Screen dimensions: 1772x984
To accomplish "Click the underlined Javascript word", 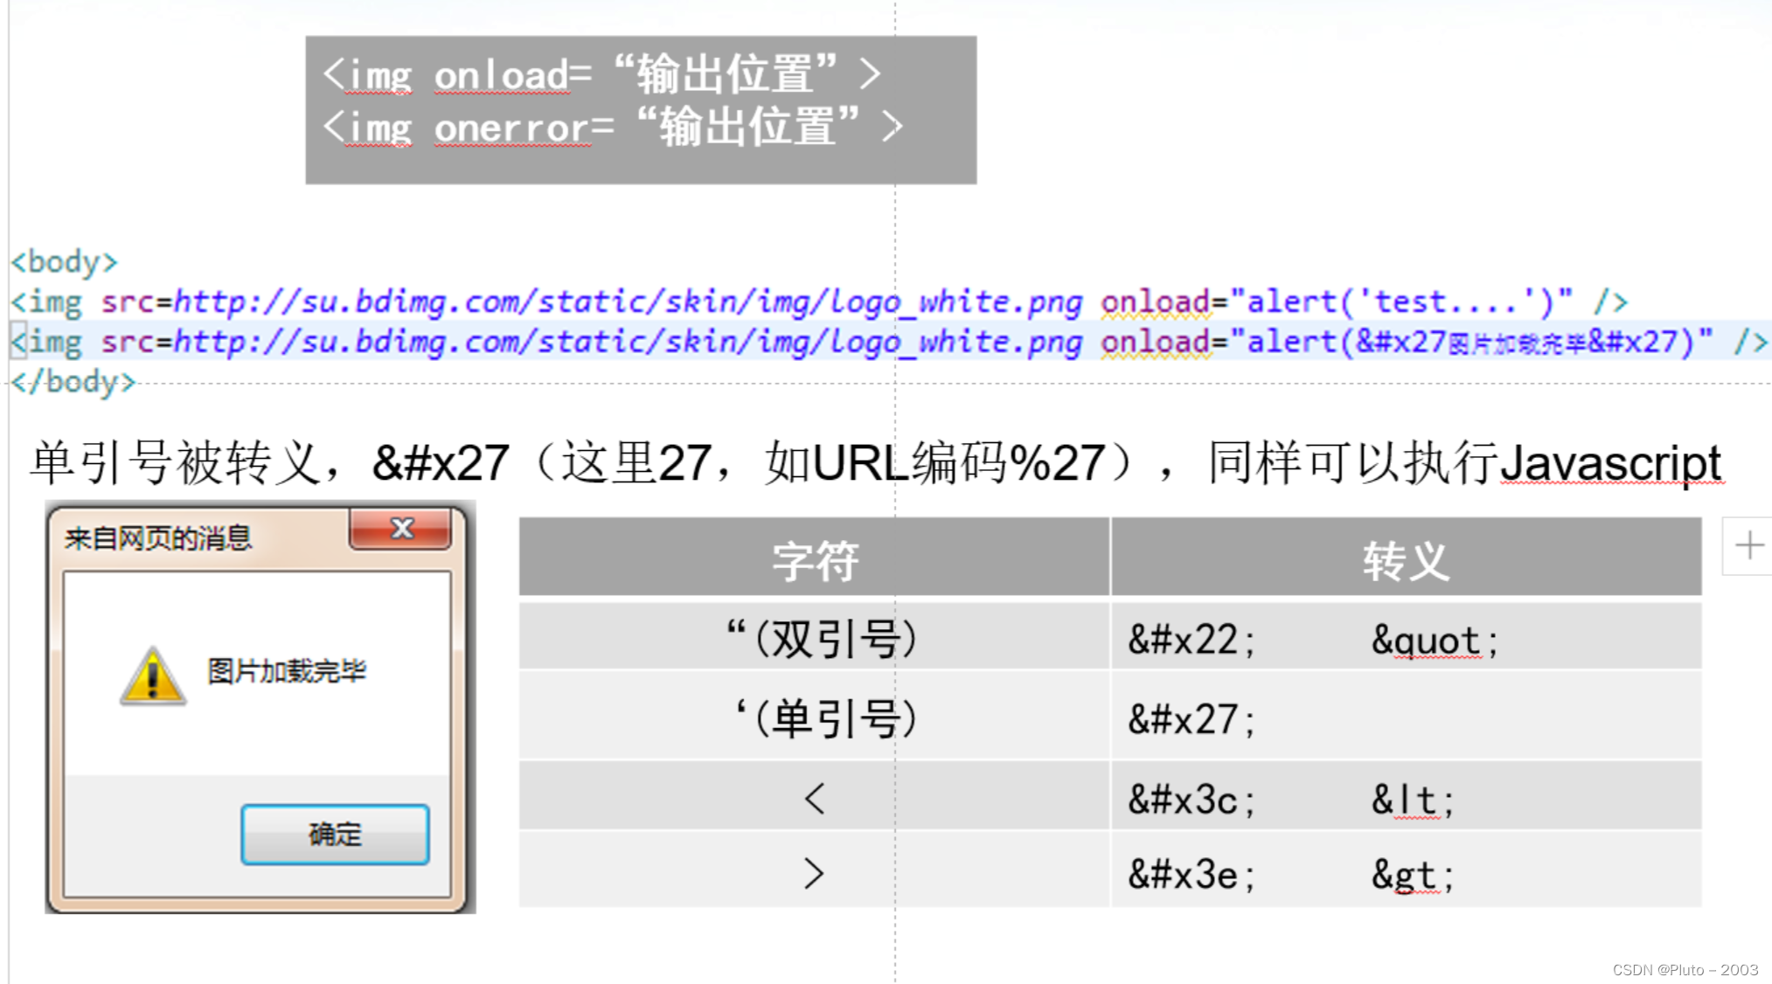I will click(1611, 462).
